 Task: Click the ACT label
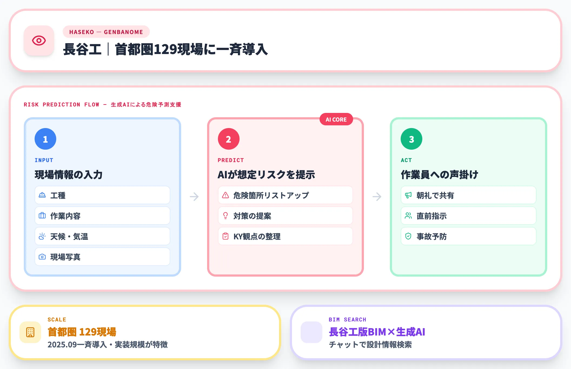click(406, 160)
